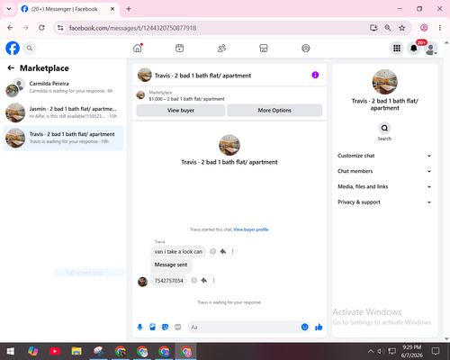
Task: Expand the Customize chat section
Action: (384, 156)
